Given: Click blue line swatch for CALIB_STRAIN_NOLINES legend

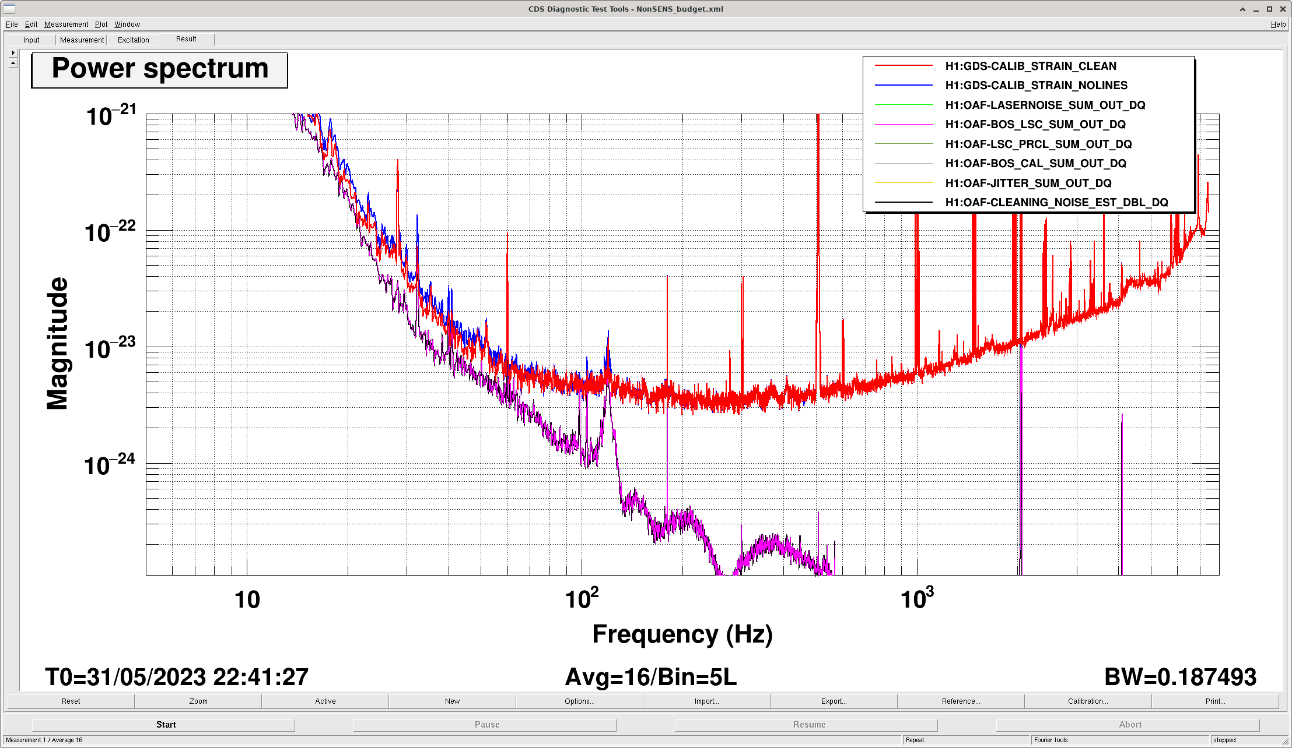Looking at the screenshot, I should click(904, 86).
